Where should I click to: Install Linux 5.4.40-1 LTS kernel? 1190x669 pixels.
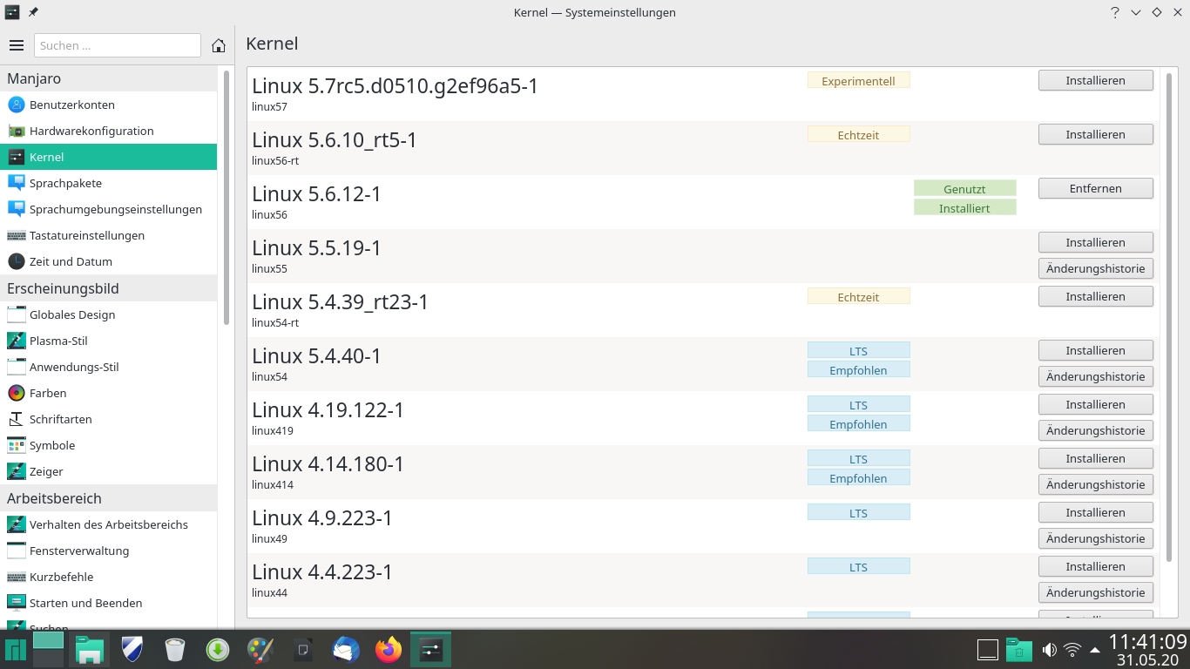click(1095, 350)
